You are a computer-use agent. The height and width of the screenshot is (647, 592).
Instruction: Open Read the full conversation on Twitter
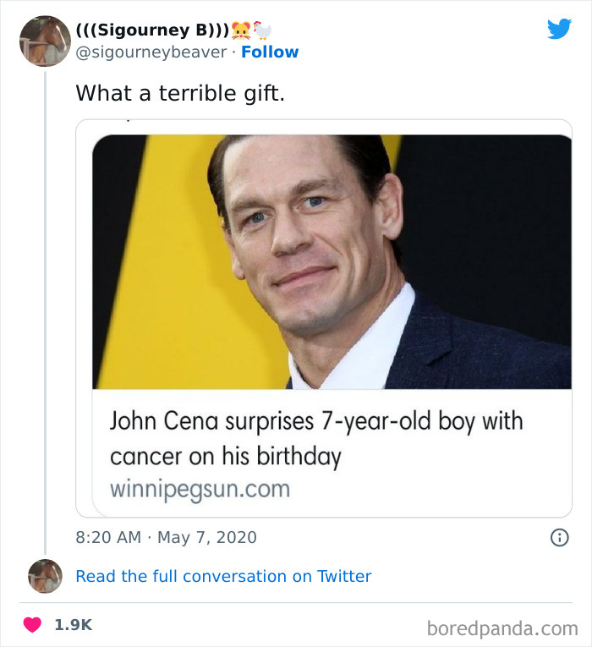coord(223,576)
